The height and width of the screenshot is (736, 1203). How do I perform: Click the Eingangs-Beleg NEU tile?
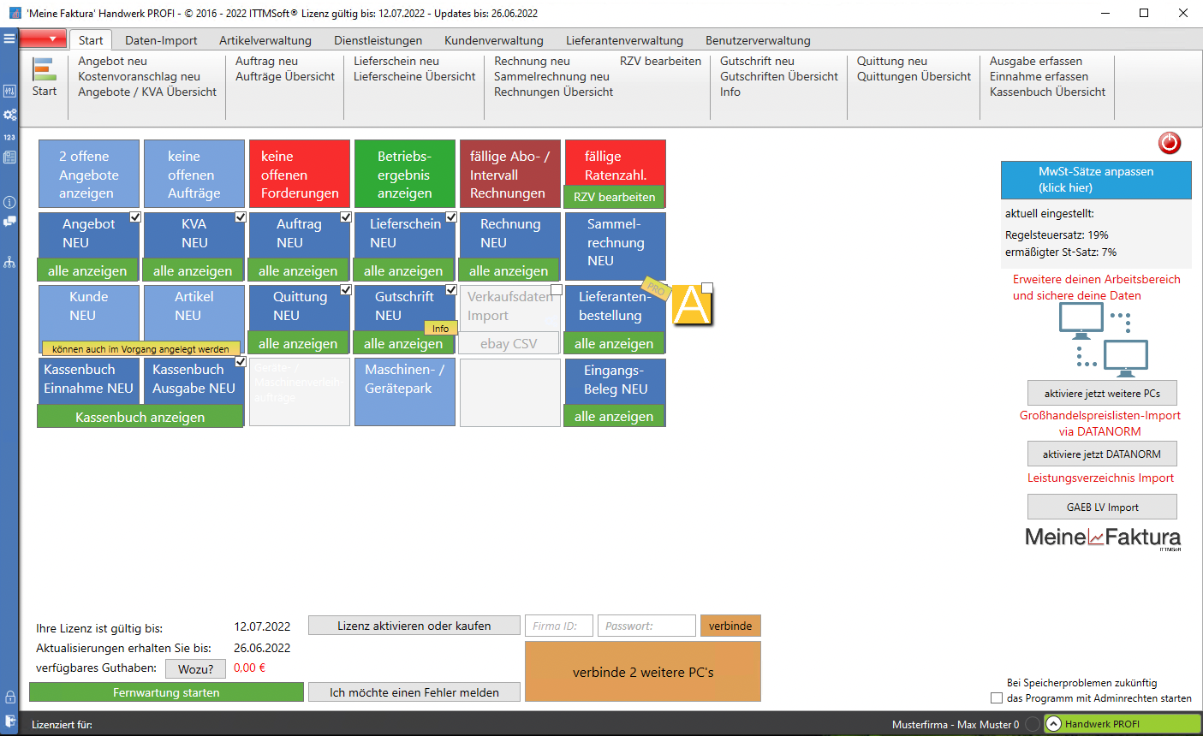point(615,381)
